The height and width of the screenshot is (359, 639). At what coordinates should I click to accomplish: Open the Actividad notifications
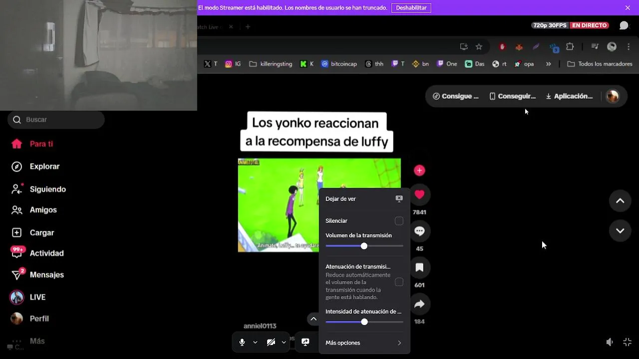click(37, 253)
